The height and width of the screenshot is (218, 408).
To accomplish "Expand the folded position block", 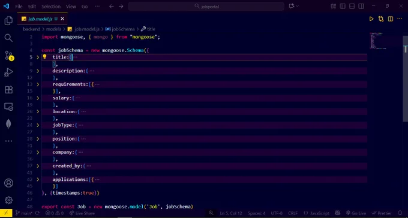I will tap(38, 139).
